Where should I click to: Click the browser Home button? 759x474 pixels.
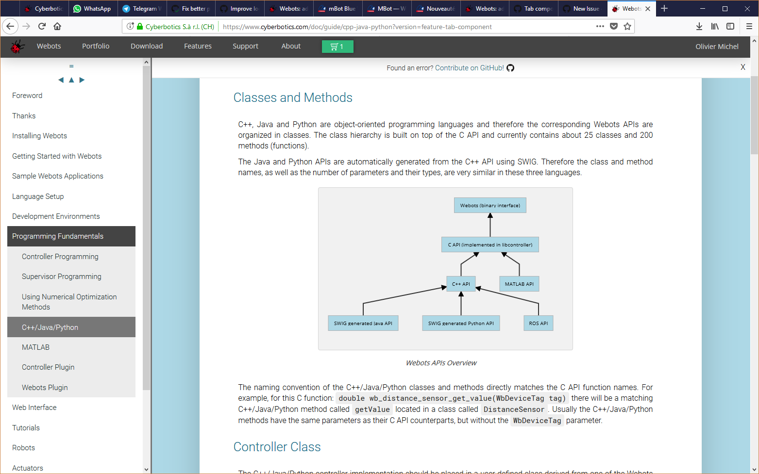pos(57,26)
